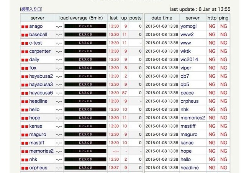
Task: Click the date time column header
Action: (162, 18)
